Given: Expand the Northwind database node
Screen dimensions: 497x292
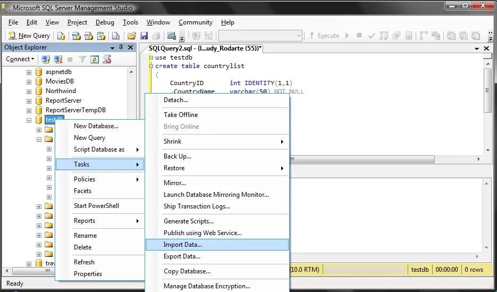Looking at the screenshot, I should pos(29,91).
